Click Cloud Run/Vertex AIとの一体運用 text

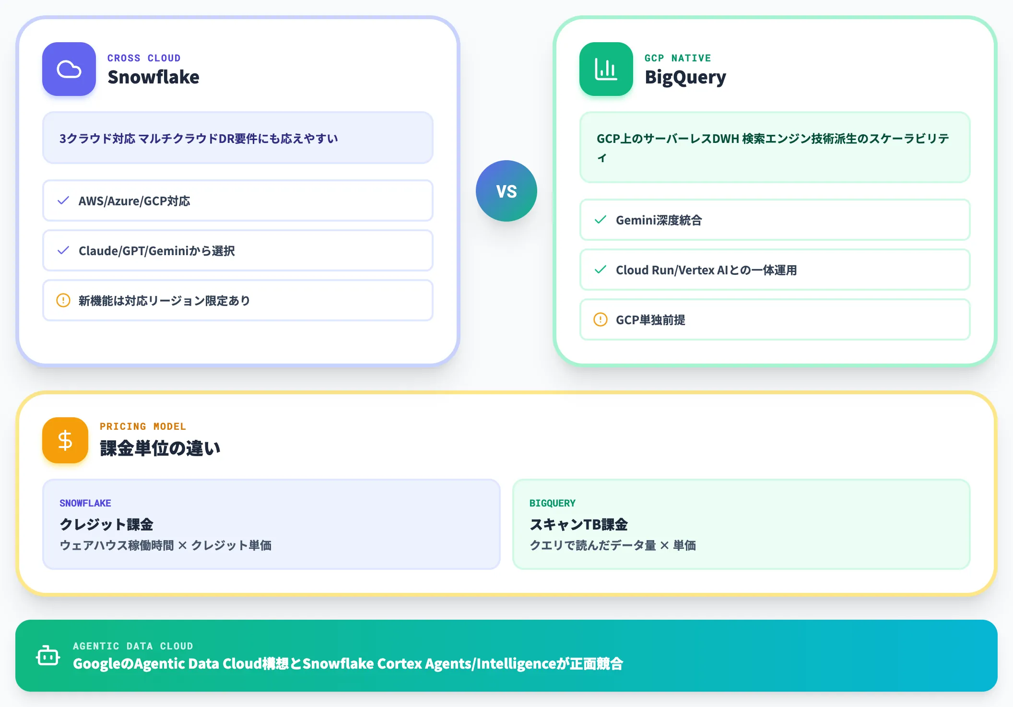(707, 270)
